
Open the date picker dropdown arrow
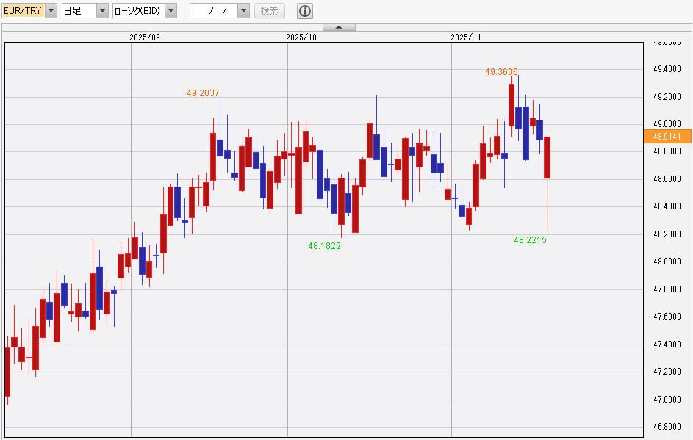243,10
